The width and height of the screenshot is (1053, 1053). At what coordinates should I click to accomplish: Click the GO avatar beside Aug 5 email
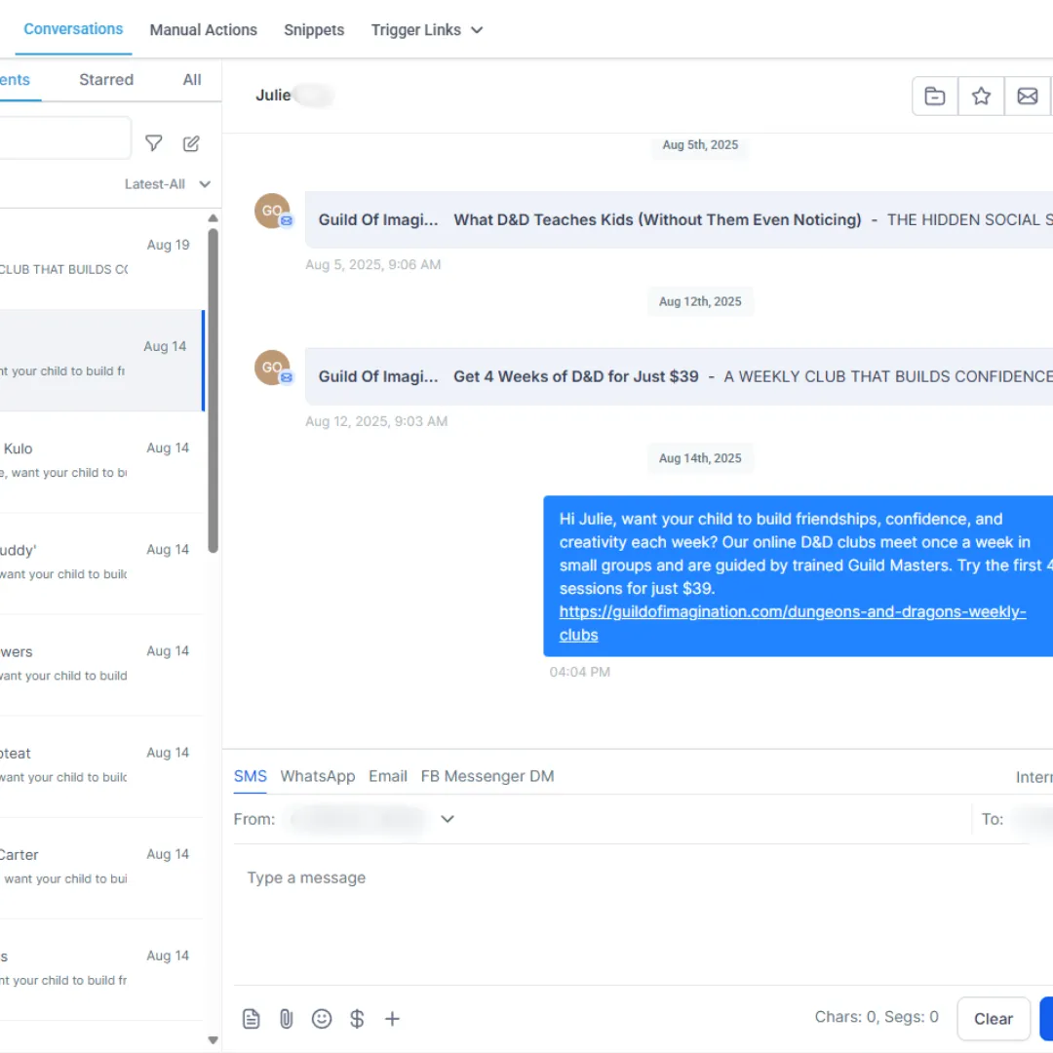click(272, 211)
